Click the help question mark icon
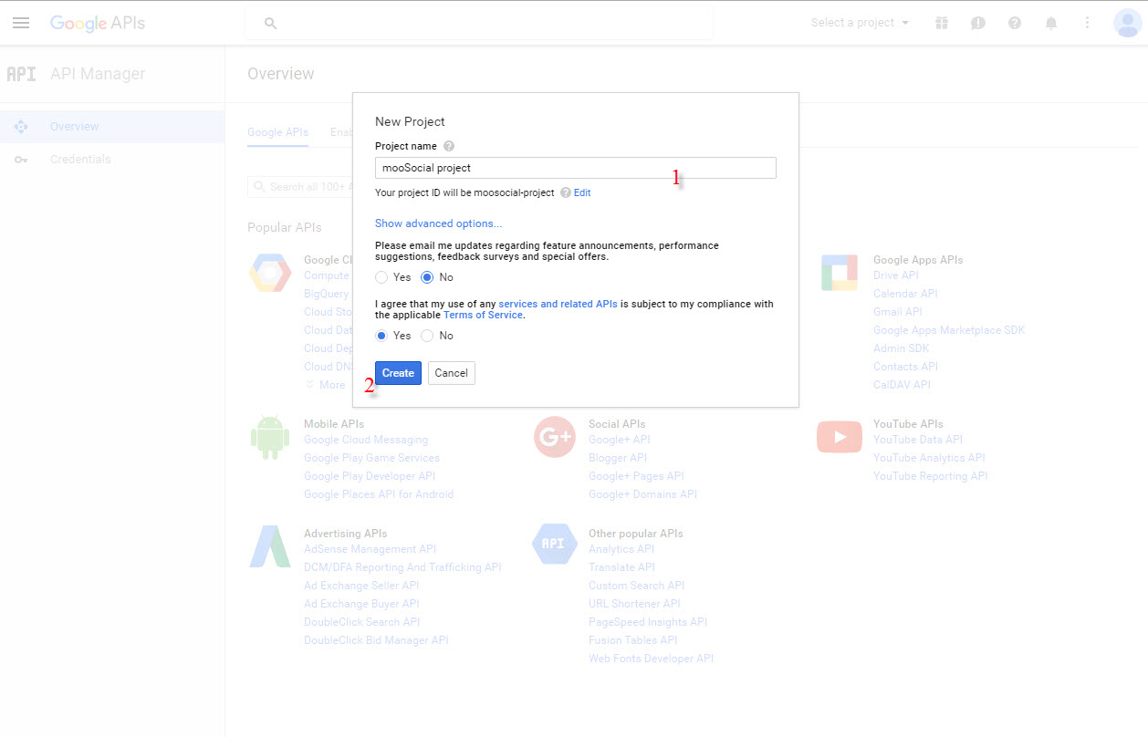 (1014, 22)
